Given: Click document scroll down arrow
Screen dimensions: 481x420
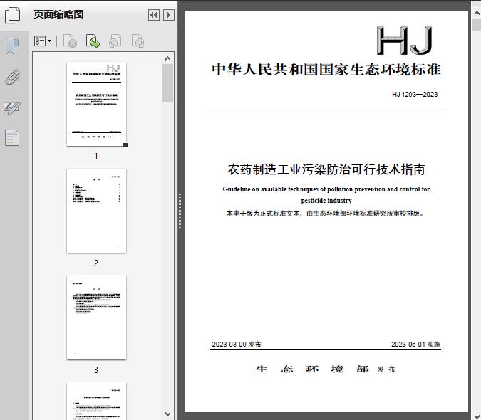Looking at the screenshot, I should [477, 417].
